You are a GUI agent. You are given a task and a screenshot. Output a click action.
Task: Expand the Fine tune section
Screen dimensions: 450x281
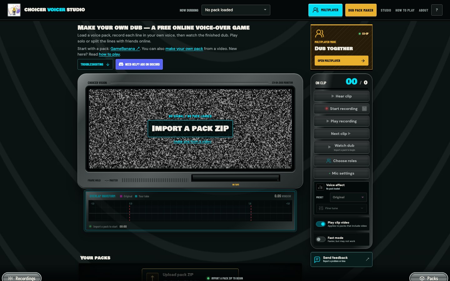coord(341,208)
